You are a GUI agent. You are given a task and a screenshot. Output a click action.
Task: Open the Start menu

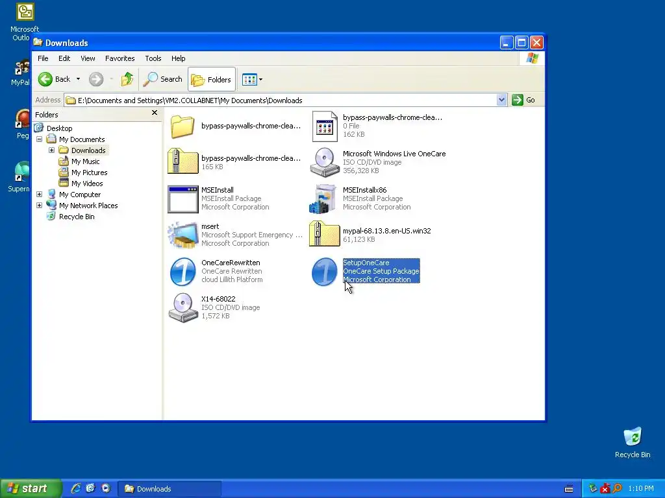pos(31,488)
